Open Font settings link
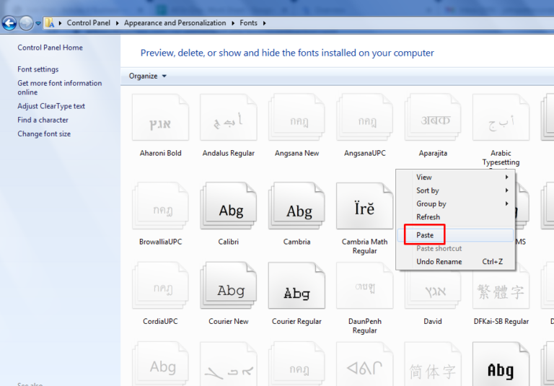The image size is (554, 386). click(38, 69)
